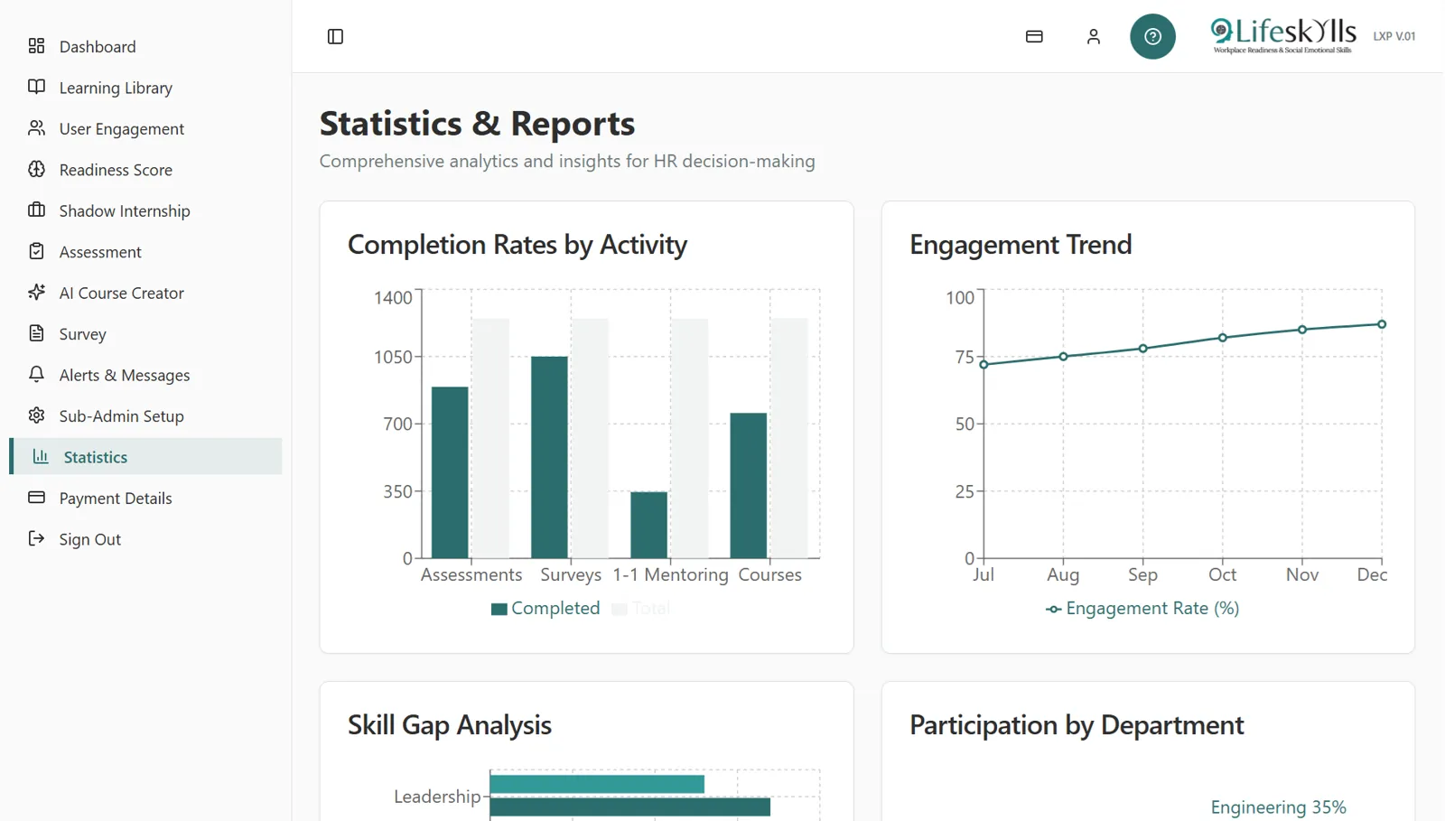Click the Payment Details card icon
Viewport: 1445px width, 821px height.
(x=36, y=498)
